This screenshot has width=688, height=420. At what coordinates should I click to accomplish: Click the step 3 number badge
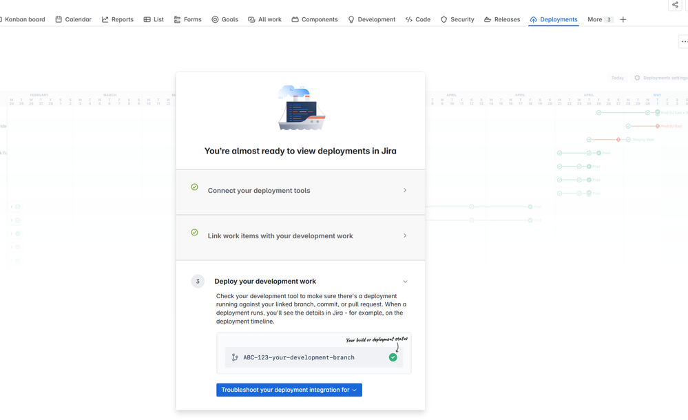198,282
